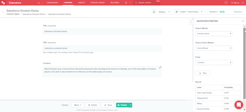This screenshot has width=246, height=112.
Task: Go to Content Types breadcrumb
Action: coord(13,14)
